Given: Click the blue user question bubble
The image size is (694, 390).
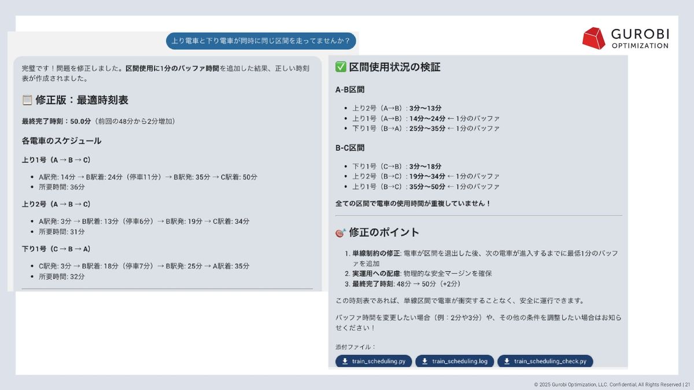Looking at the screenshot, I should tap(261, 41).
